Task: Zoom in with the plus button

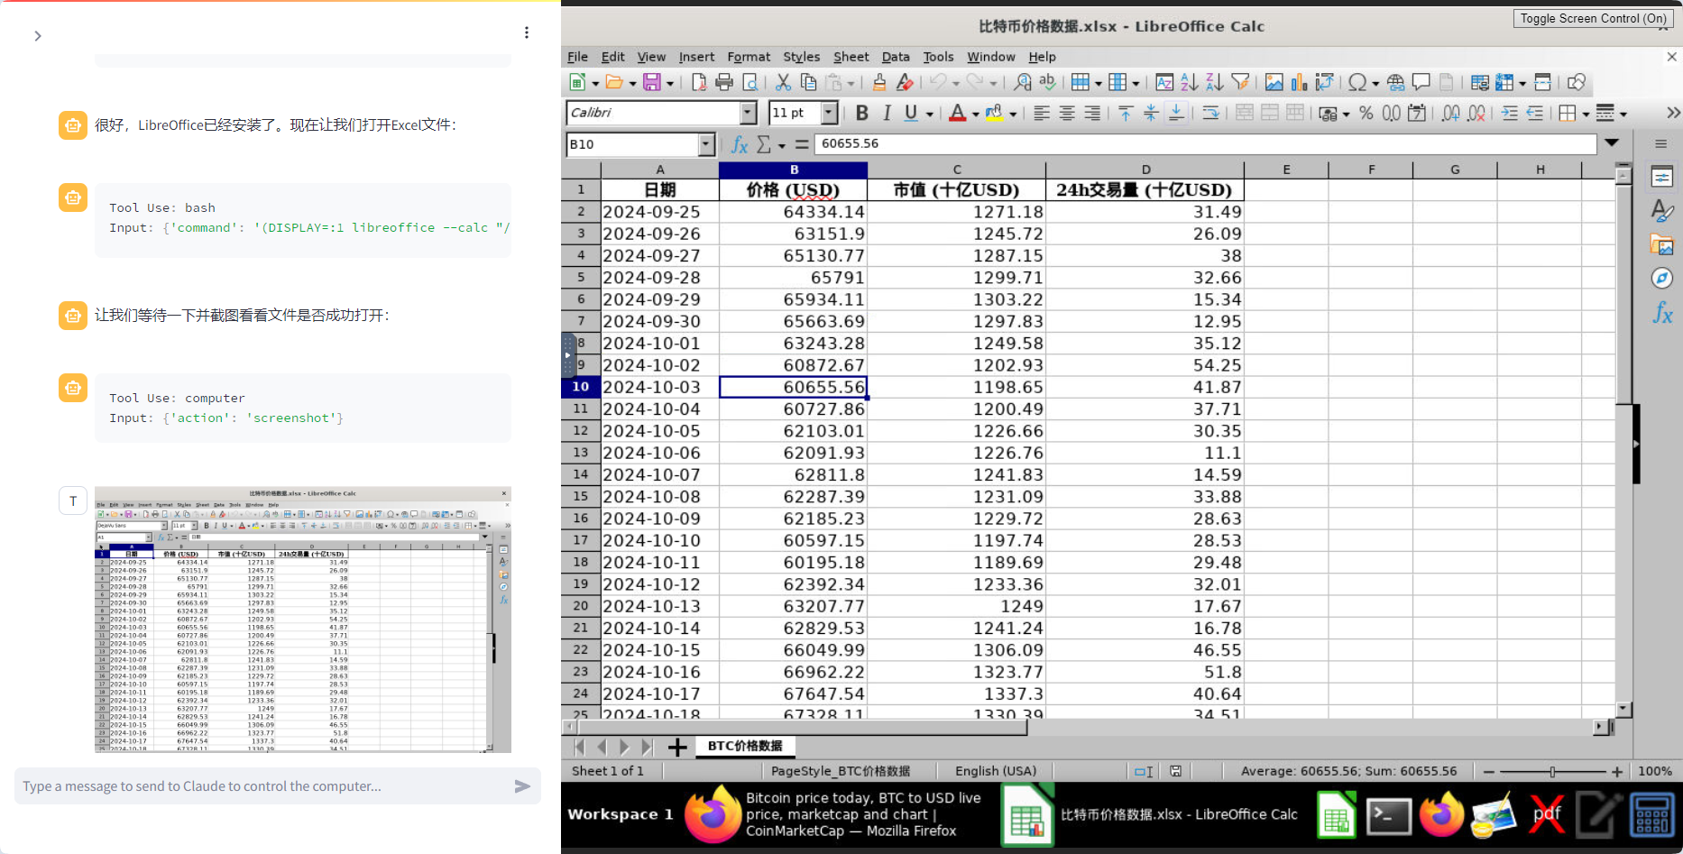Action: (1617, 772)
